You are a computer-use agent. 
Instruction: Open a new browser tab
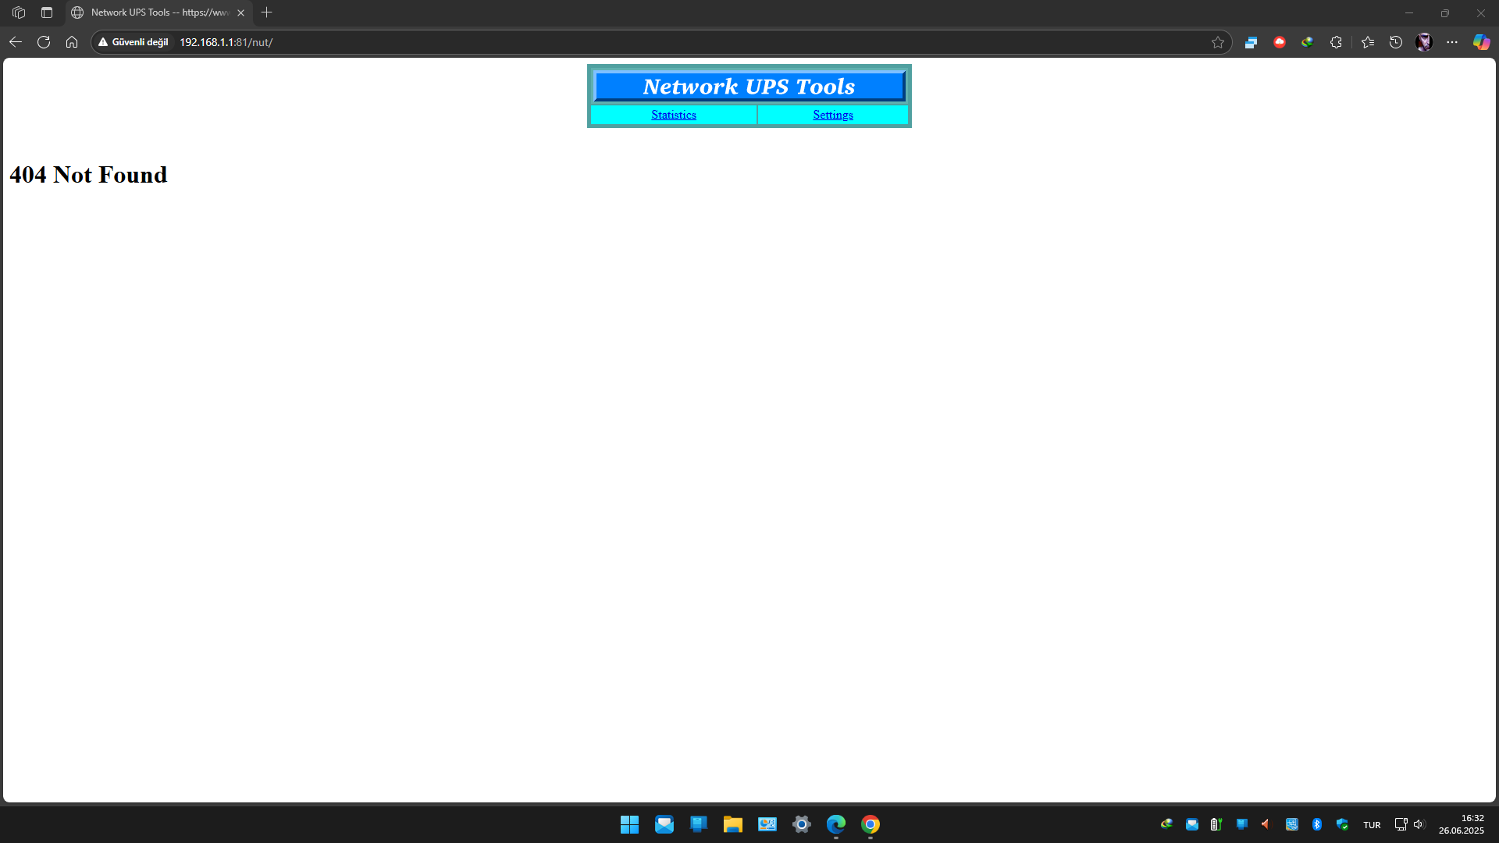click(x=267, y=12)
